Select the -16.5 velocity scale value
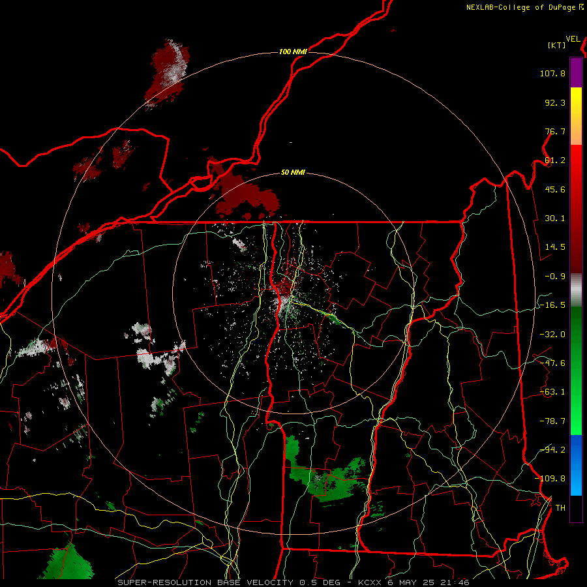587x587 pixels. point(552,305)
